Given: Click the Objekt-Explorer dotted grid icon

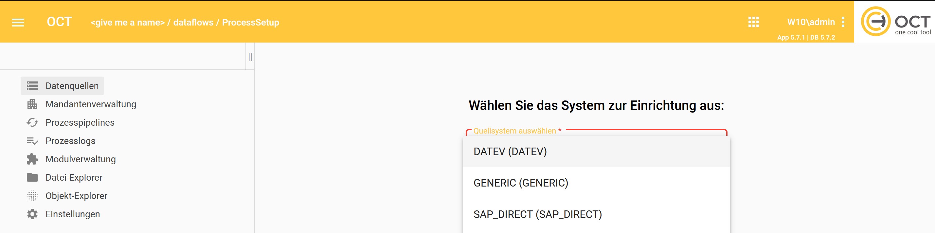Looking at the screenshot, I should coord(32,196).
